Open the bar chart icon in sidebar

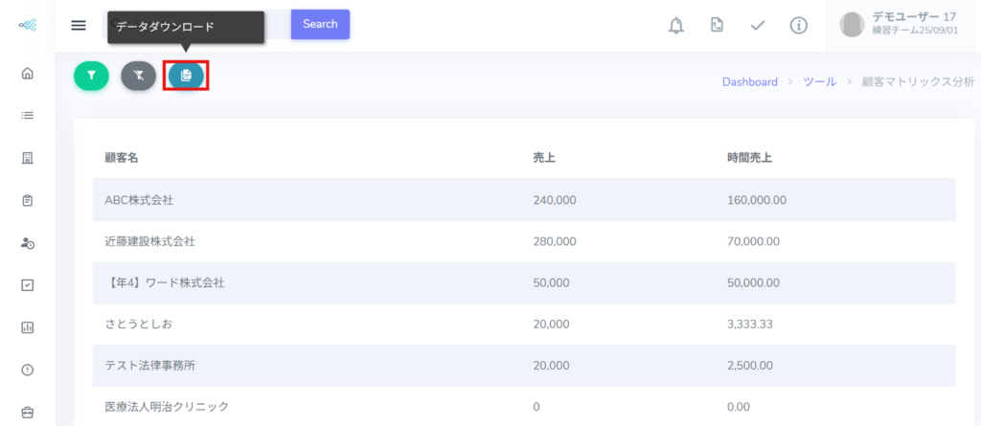[x=27, y=327]
